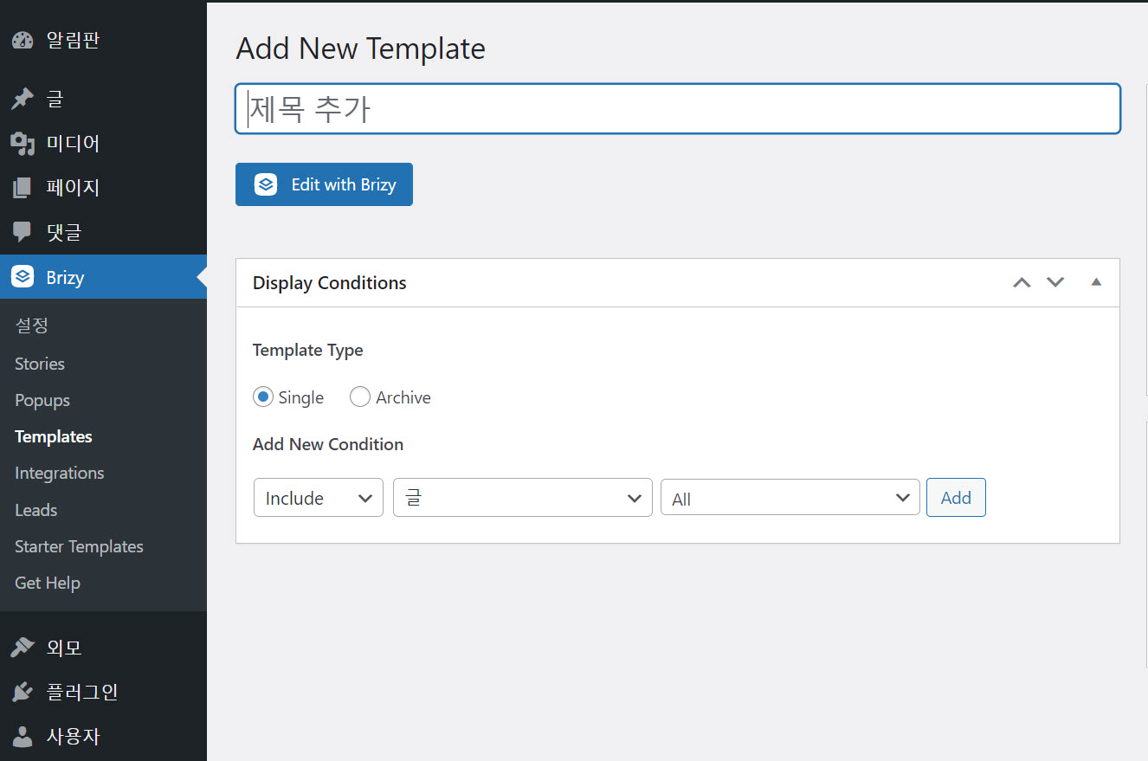This screenshot has height=761, width=1148.
Task: Collapse the Display Conditions panel
Action: (x=1096, y=282)
